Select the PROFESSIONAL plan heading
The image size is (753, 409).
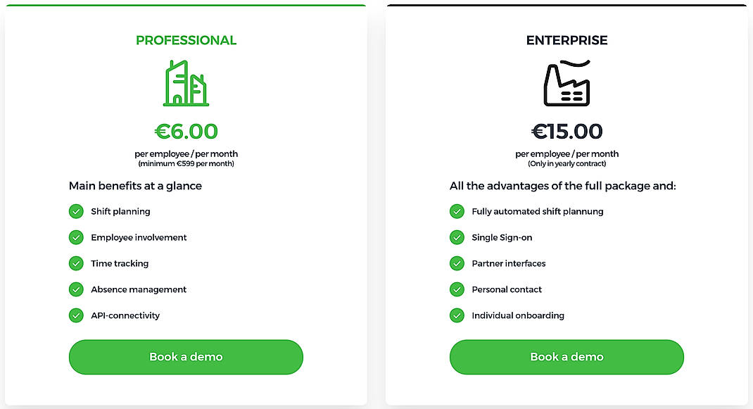(186, 40)
